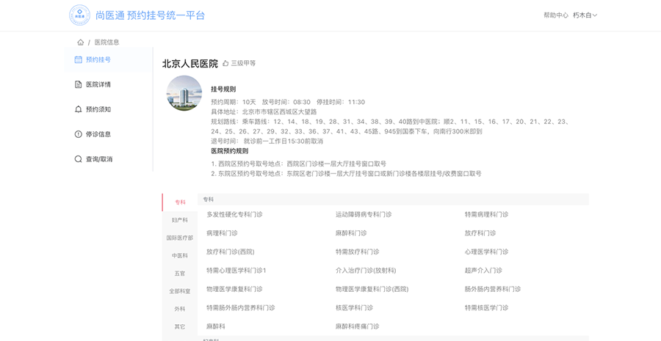This screenshot has height=341, width=661.
Task: Open 放疗科门诊 in the right column
Action: 480,232
